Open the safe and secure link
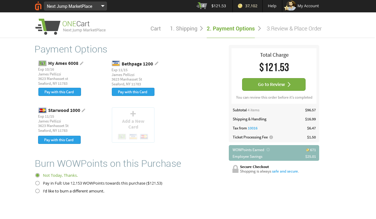The width and height of the screenshot is (376, 219). [x=285, y=171]
